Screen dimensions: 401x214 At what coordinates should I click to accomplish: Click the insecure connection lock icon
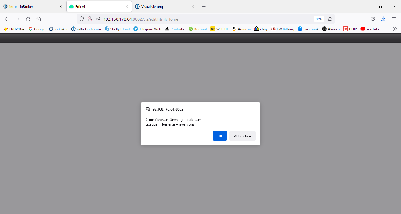point(90,19)
